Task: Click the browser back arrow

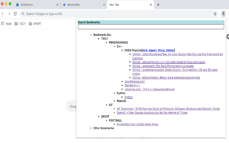Action: coord(3,14)
